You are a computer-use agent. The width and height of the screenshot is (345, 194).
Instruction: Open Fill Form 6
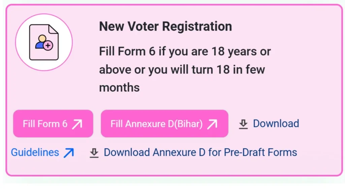point(53,124)
